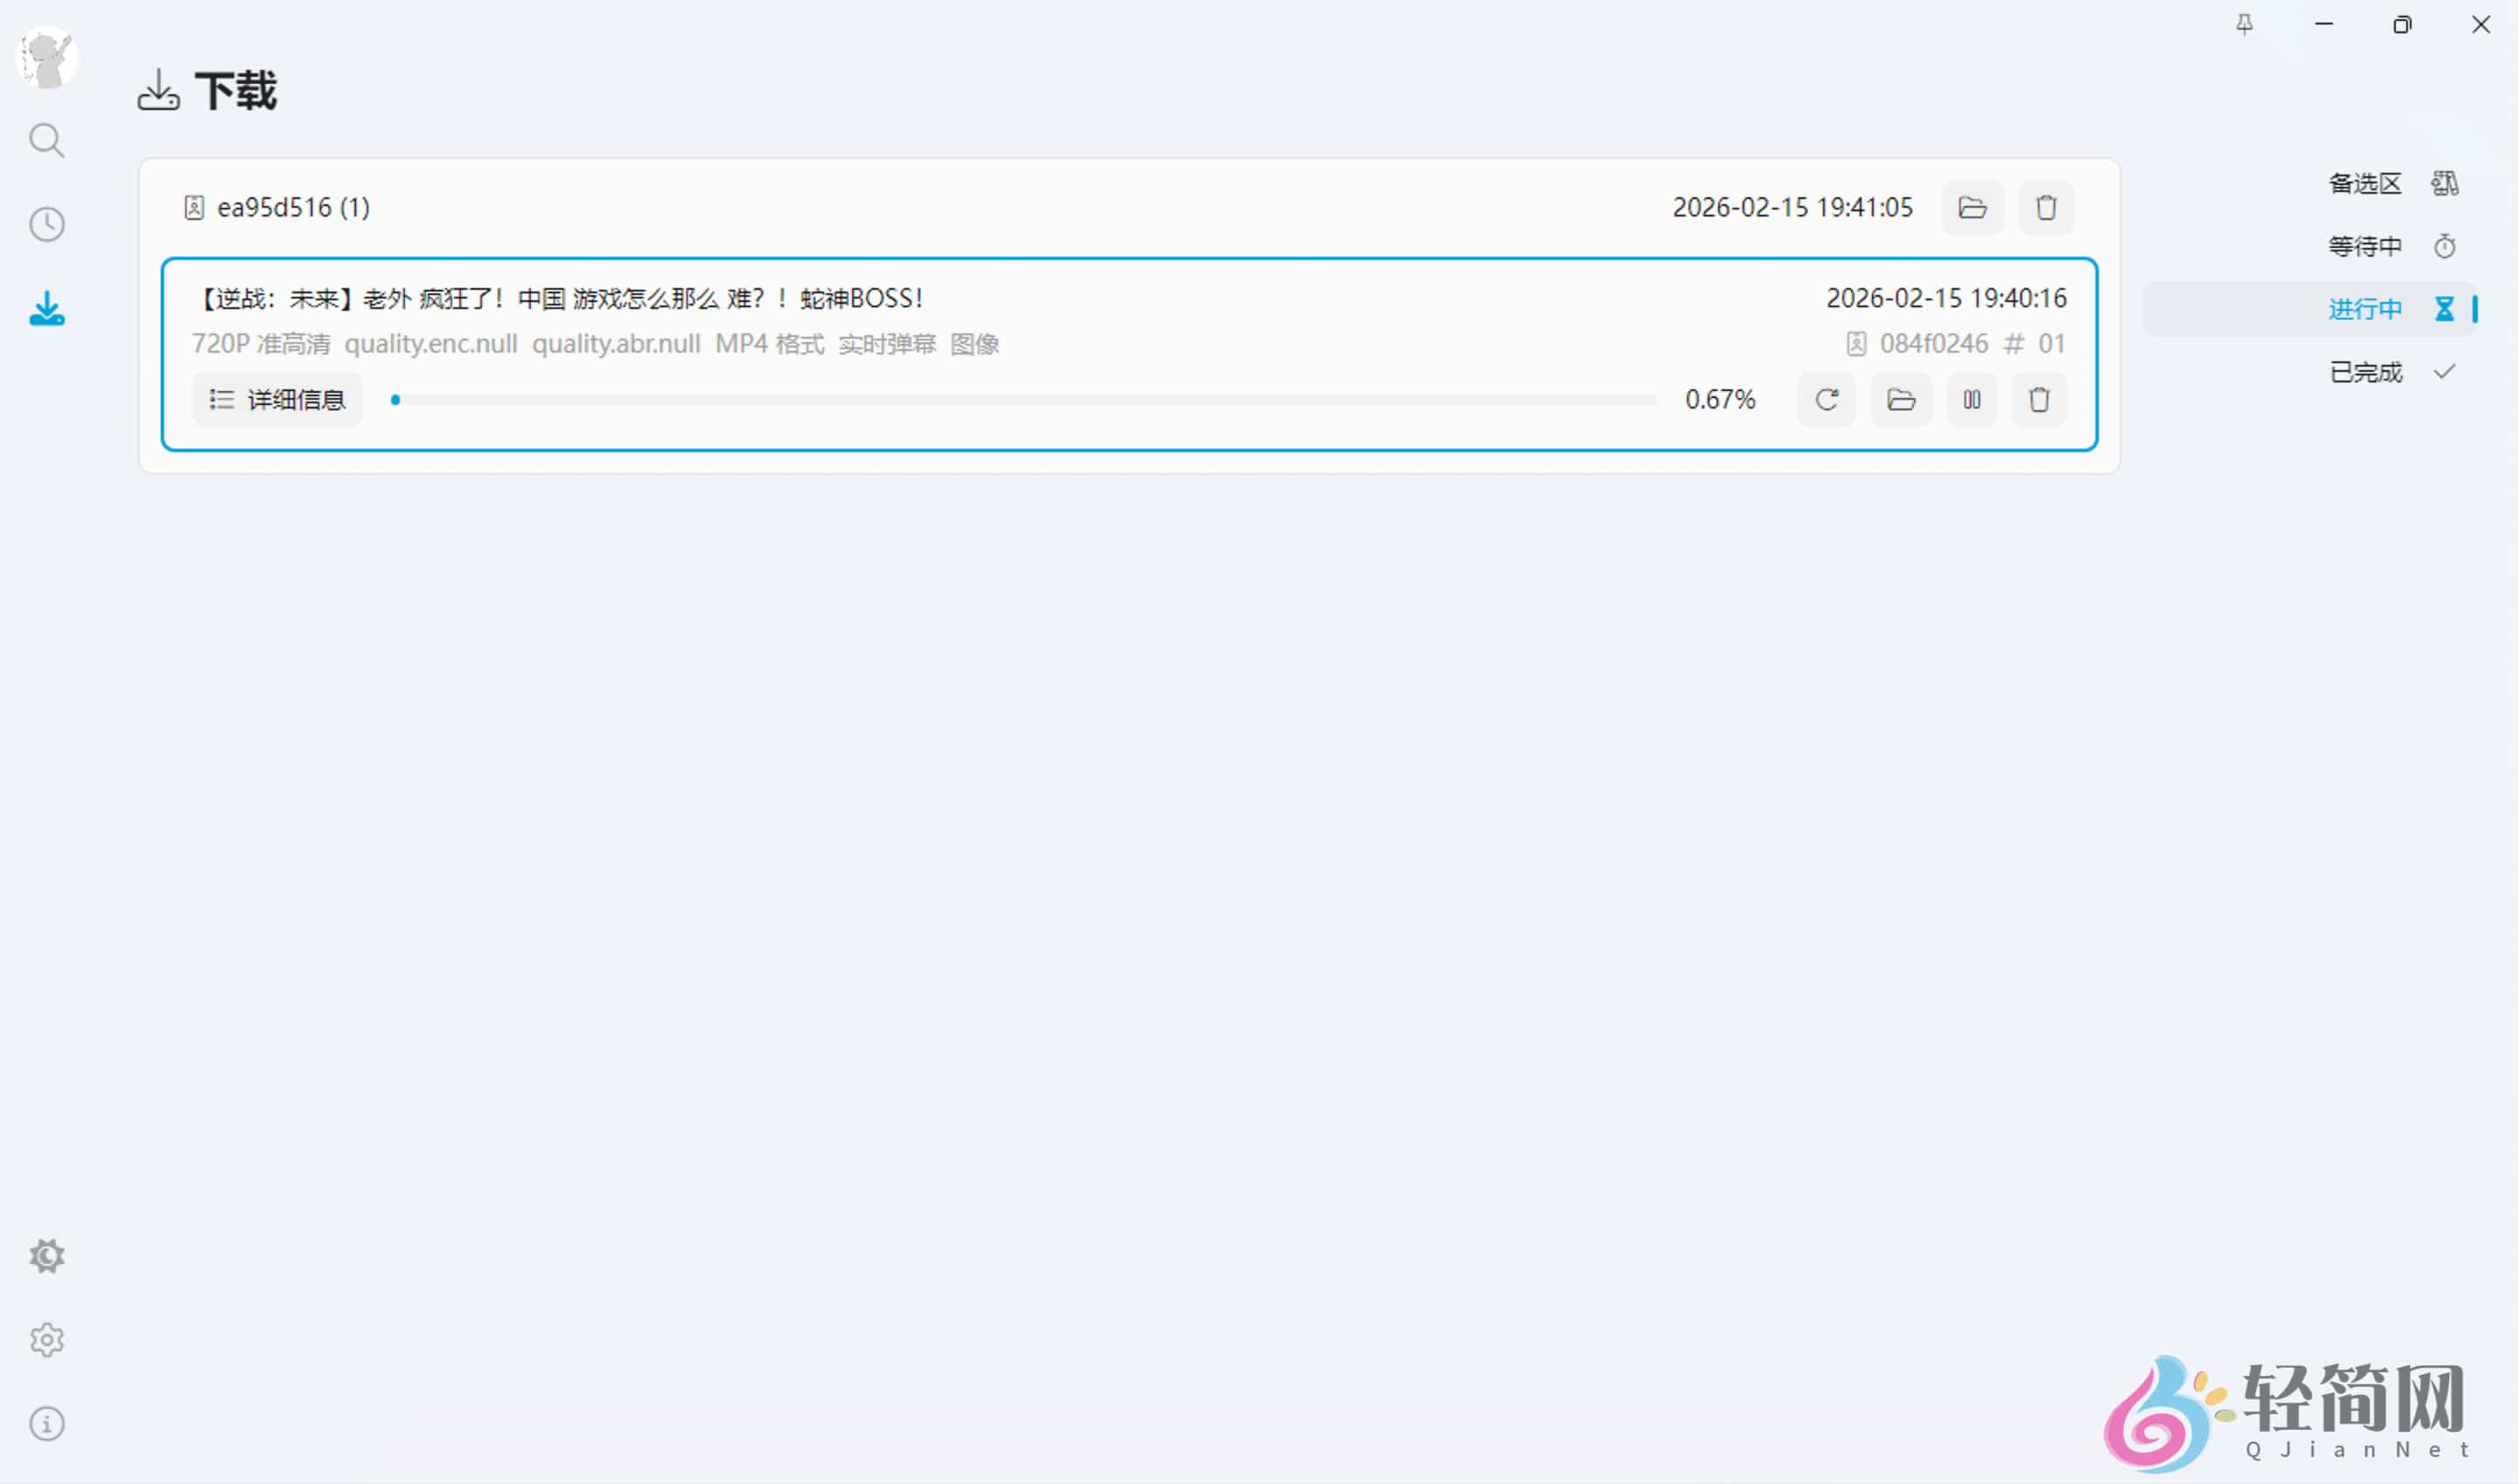Delete the ea95d516 task group
Screen dimensions: 2518x1484
click(2046, 207)
